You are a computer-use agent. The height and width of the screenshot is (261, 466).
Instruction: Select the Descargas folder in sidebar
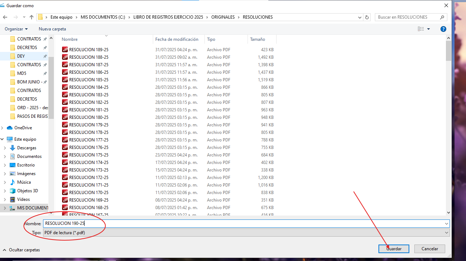(x=27, y=148)
